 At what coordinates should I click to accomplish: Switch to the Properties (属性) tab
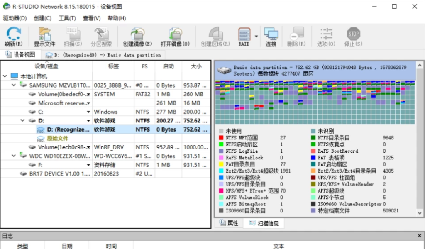coord(229,223)
